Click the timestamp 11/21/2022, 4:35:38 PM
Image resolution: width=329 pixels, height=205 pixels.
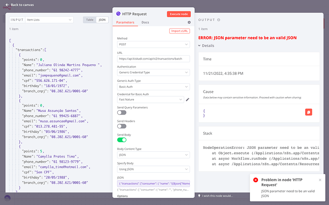(x=223, y=74)
